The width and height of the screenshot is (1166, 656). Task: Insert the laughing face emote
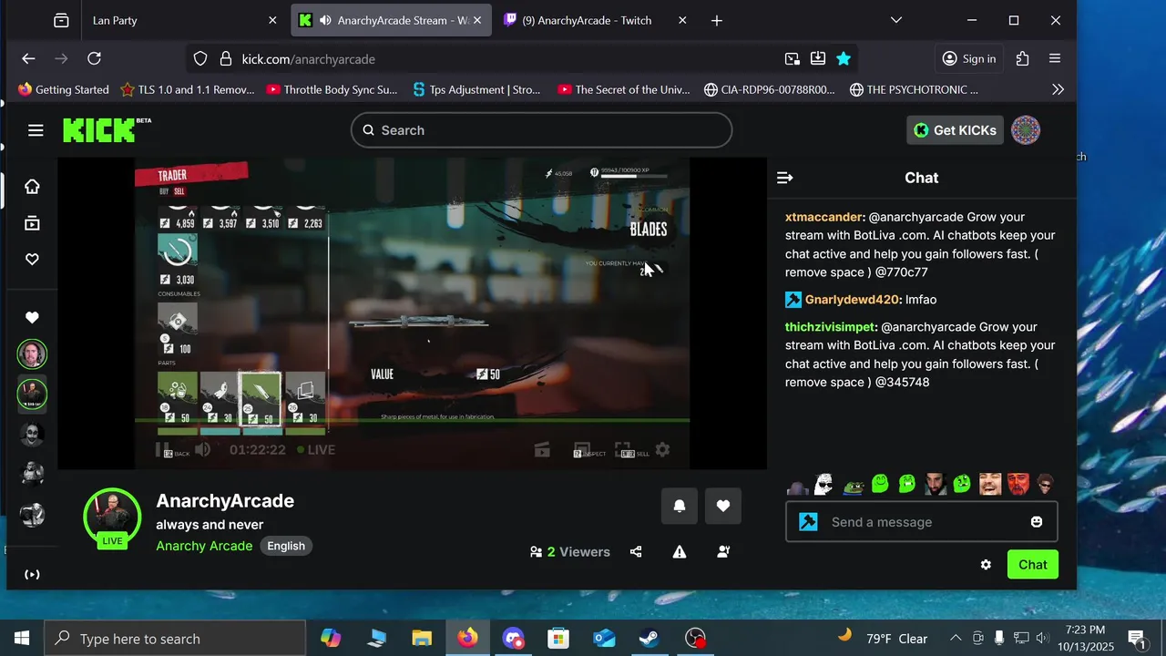tap(990, 484)
